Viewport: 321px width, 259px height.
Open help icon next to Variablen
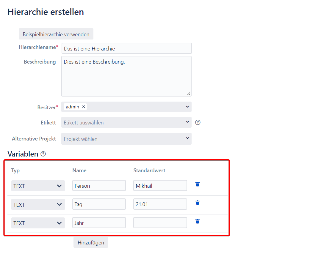[x=43, y=154]
